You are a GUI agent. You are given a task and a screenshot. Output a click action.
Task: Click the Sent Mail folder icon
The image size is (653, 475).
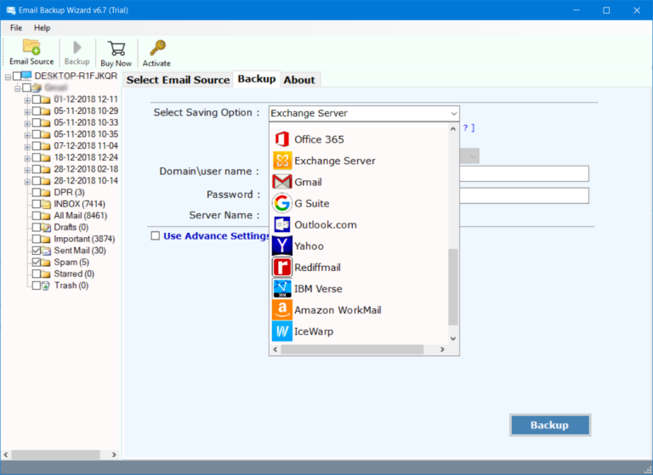pos(46,251)
